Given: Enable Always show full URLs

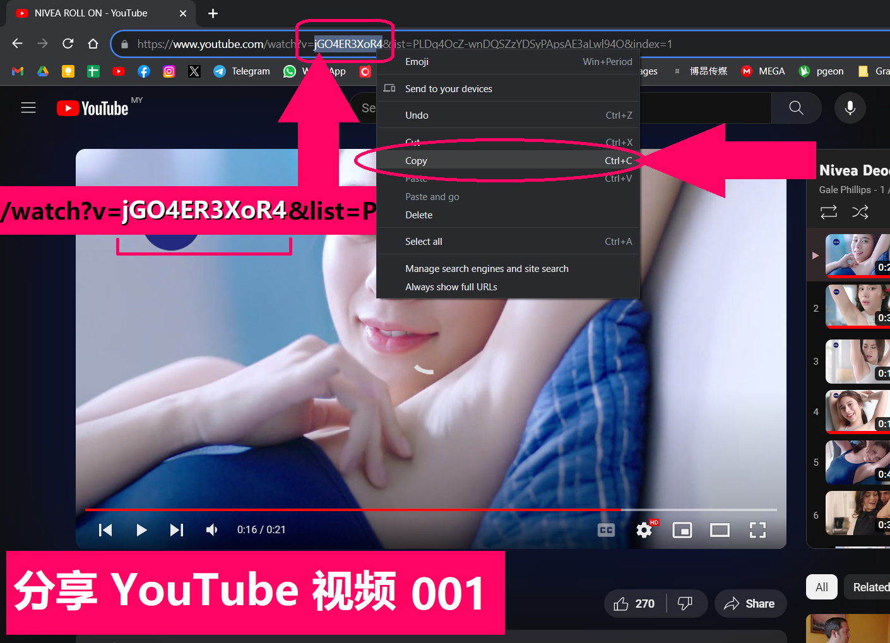Looking at the screenshot, I should coord(508,287).
